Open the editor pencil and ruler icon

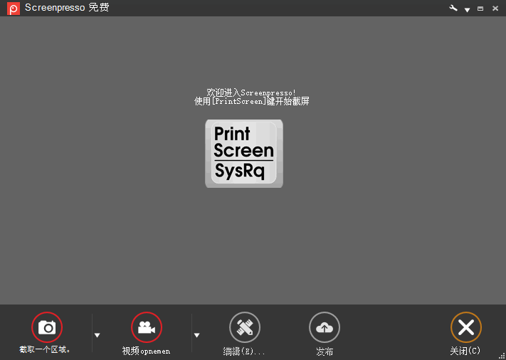point(245,327)
